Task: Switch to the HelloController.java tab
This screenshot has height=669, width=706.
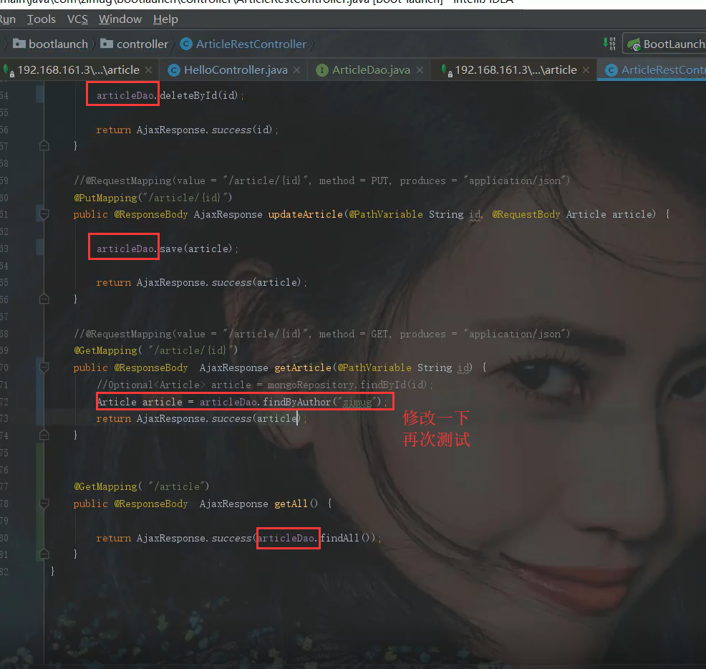Action: point(236,69)
